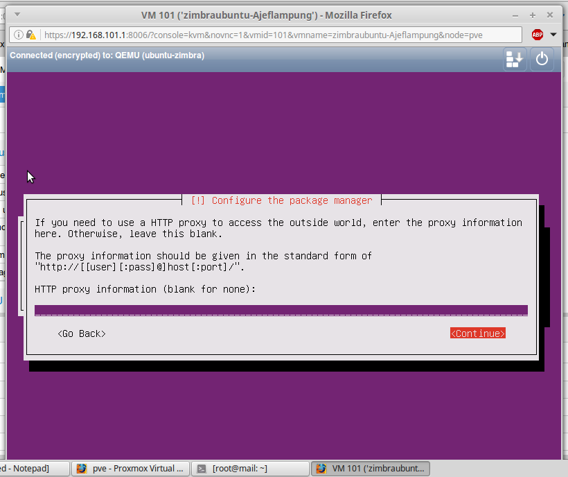568x477 pixels.
Task: Click the site information icon in address bar
Action: click(19, 35)
